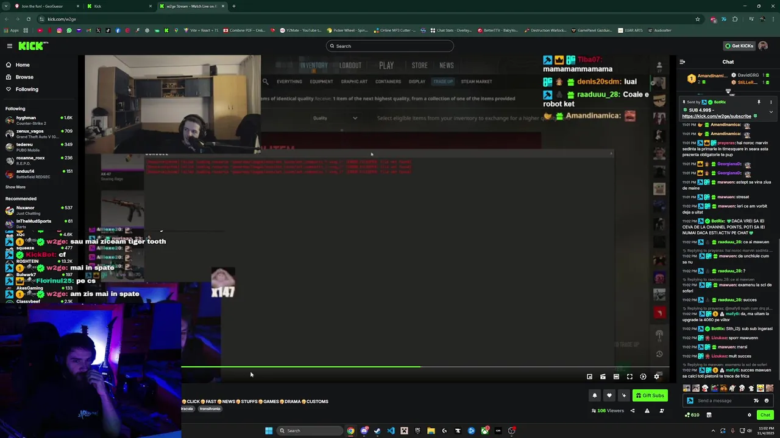This screenshot has width=780, height=438.
Task: Toggle the translate icon in the message box
Action: (x=756, y=400)
